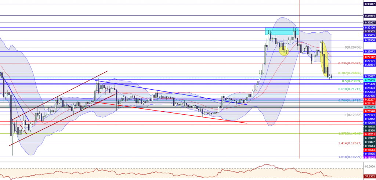The height and width of the screenshot is (180, 376).
Task: Select the 0.29956 price label
Action: [370, 40]
